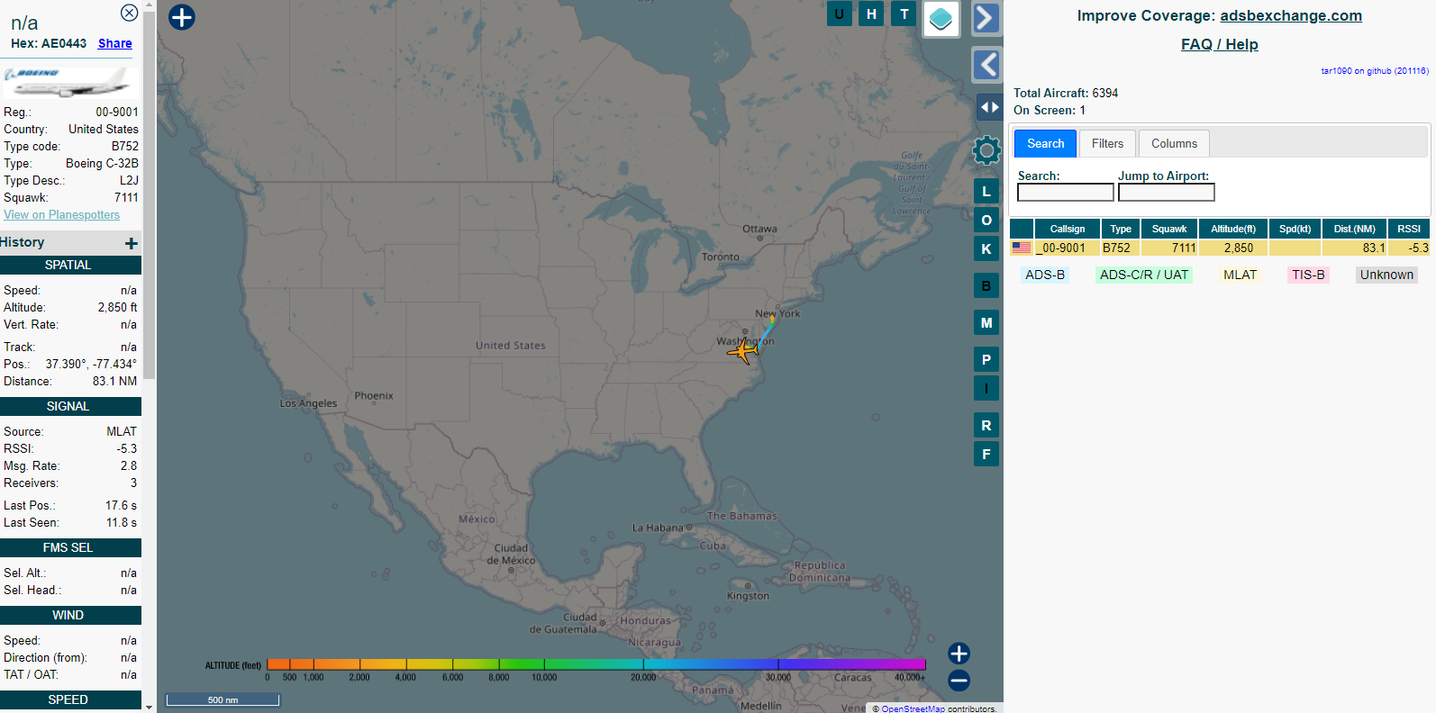This screenshot has height=713, width=1436.
Task: Click the left panel scrollbar
Action: click(x=149, y=194)
